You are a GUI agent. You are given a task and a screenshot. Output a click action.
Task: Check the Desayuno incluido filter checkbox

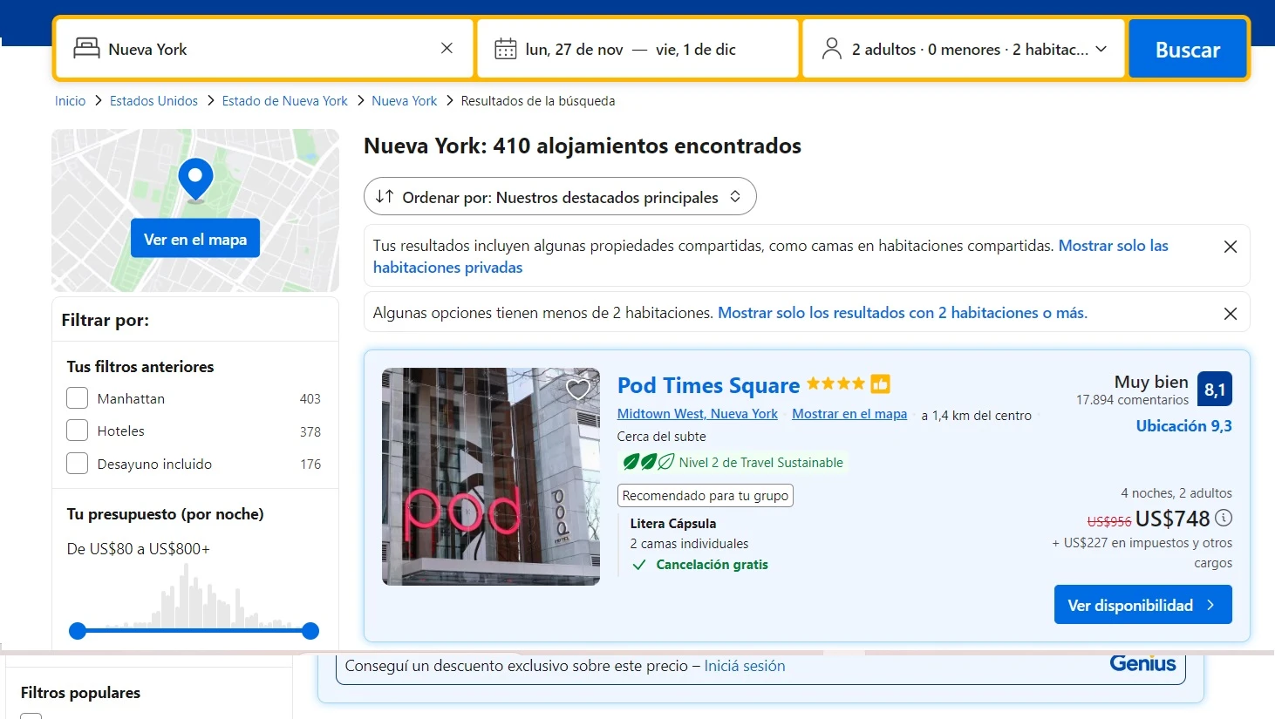pos(78,464)
